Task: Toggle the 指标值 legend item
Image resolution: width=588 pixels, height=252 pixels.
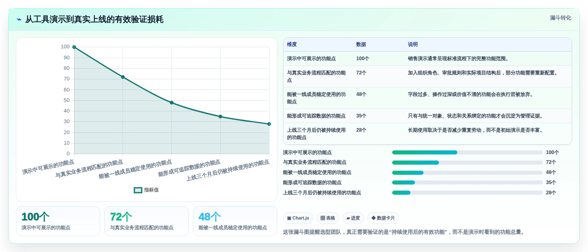Action: (x=146, y=190)
